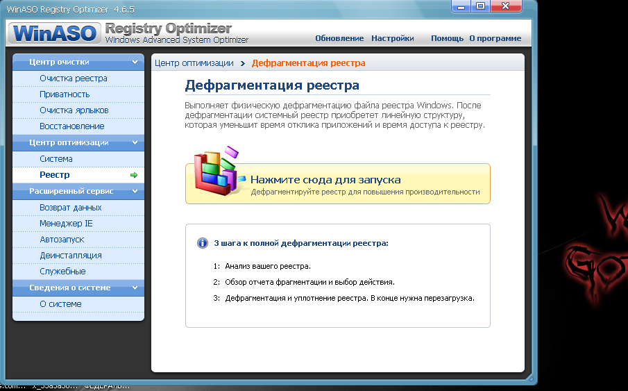The height and width of the screenshot is (391, 628).
Task: Click the defragmentation blocks icon
Action: (219, 172)
